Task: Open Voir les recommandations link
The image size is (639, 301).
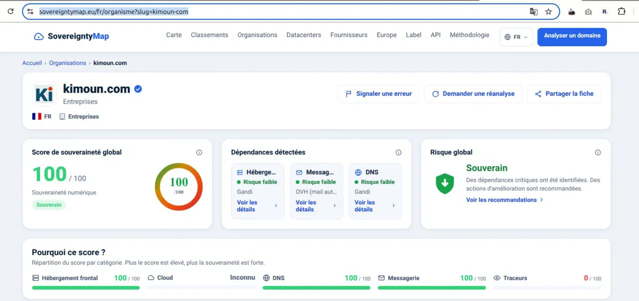Action: pos(504,200)
